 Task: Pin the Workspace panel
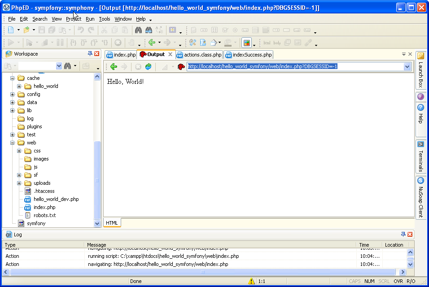point(90,54)
